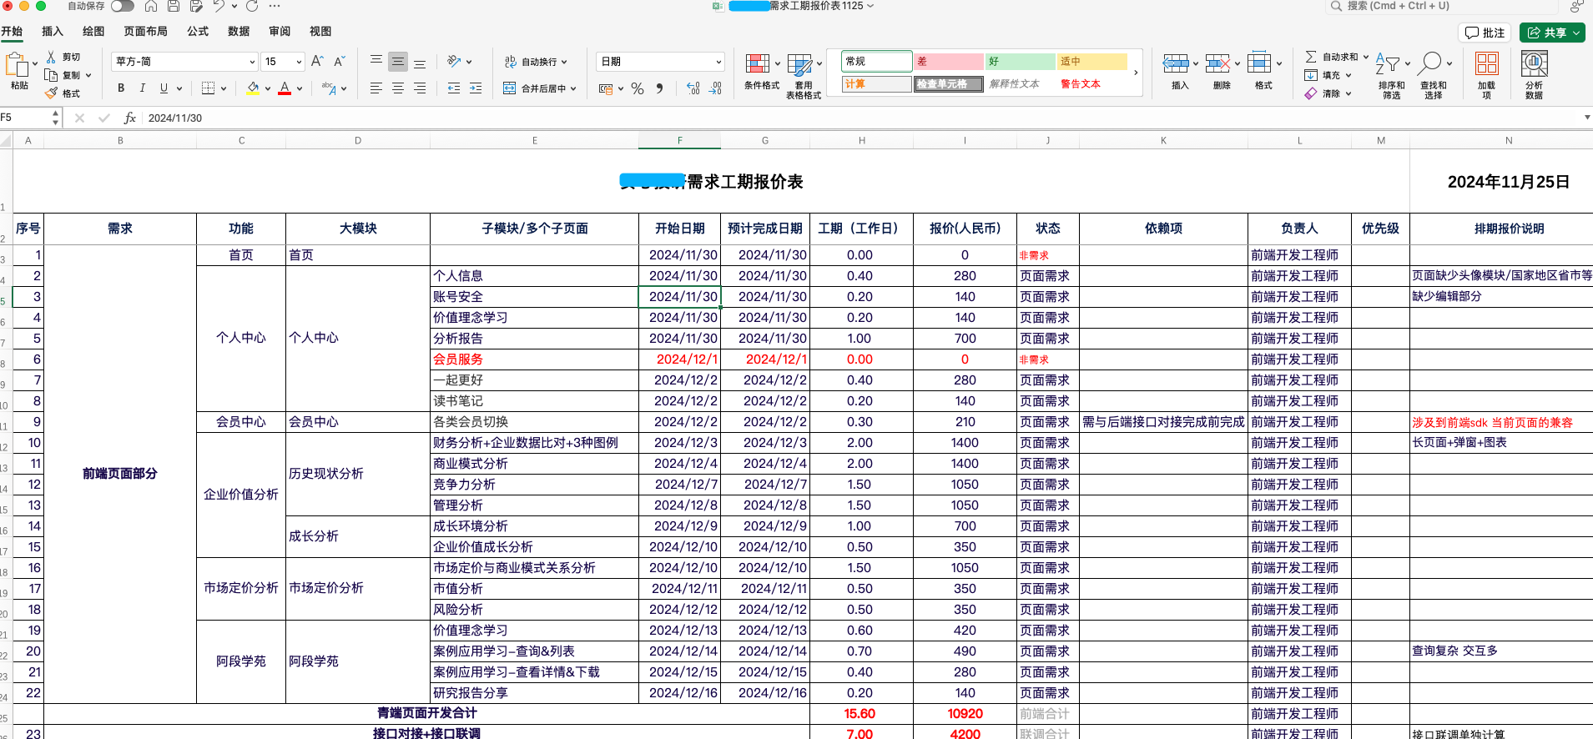
Task: Open the 审阅 Review ribbon tab
Action: click(x=280, y=32)
